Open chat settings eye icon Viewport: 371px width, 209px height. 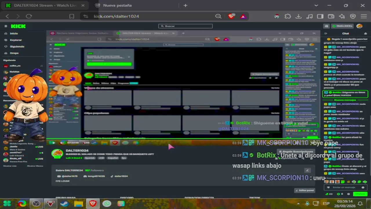tap(348, 194)
